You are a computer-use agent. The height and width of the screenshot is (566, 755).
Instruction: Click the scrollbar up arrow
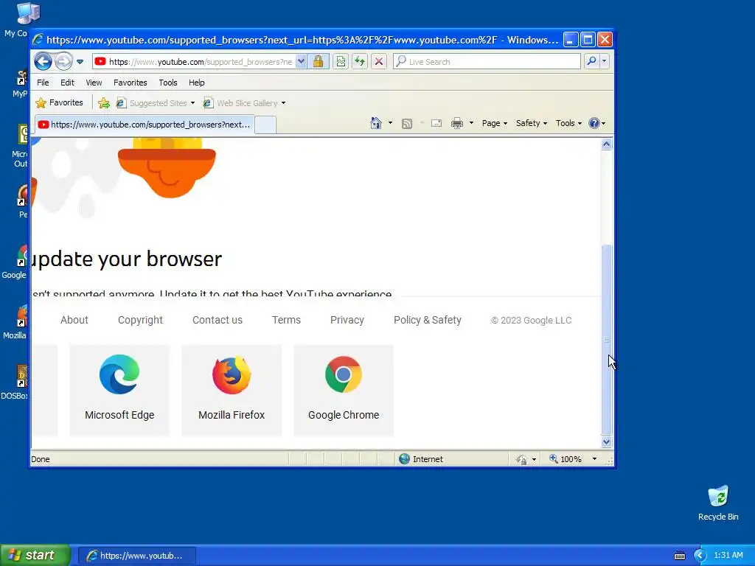[607, 144]
